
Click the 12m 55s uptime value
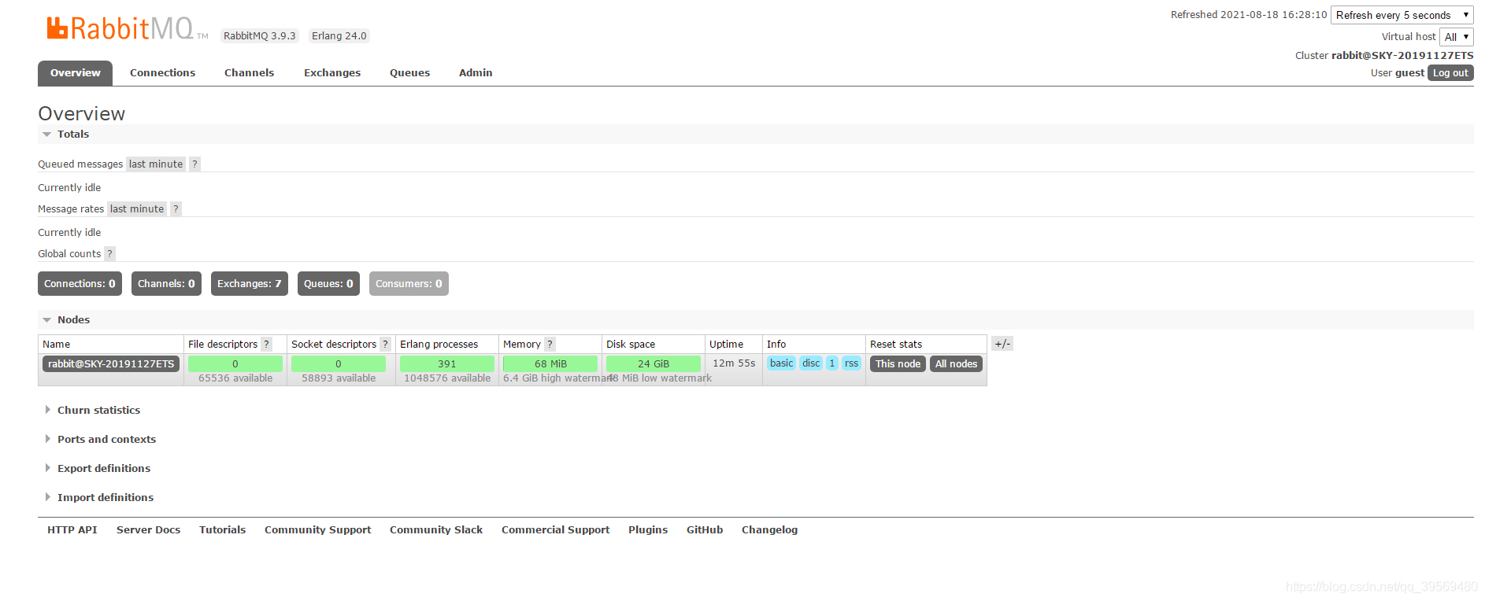pos(734,363)
